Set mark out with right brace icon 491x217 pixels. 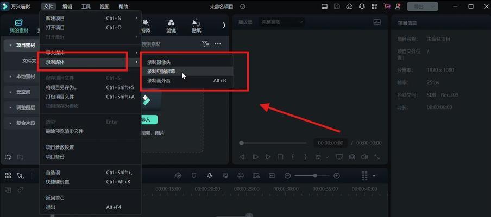point(306,157)
